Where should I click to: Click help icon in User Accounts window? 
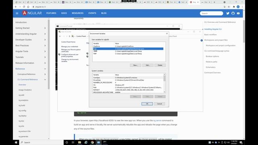[x=202, y=40]
